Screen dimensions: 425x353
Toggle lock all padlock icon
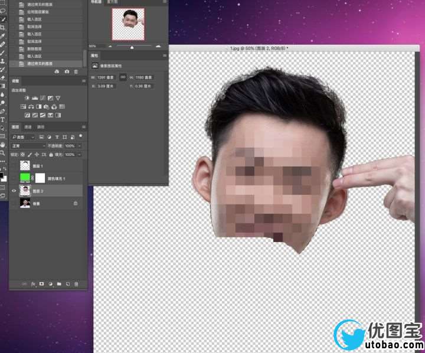pos(51,155)
